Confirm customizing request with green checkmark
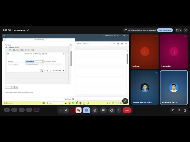 [x=41, y=71]
